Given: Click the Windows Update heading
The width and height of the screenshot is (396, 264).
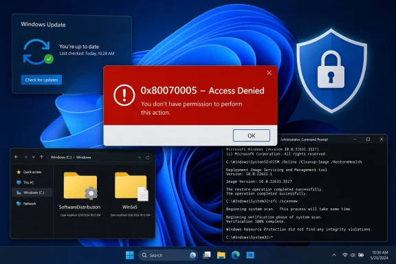Looking at the screenshot, I should coord(43,25).
